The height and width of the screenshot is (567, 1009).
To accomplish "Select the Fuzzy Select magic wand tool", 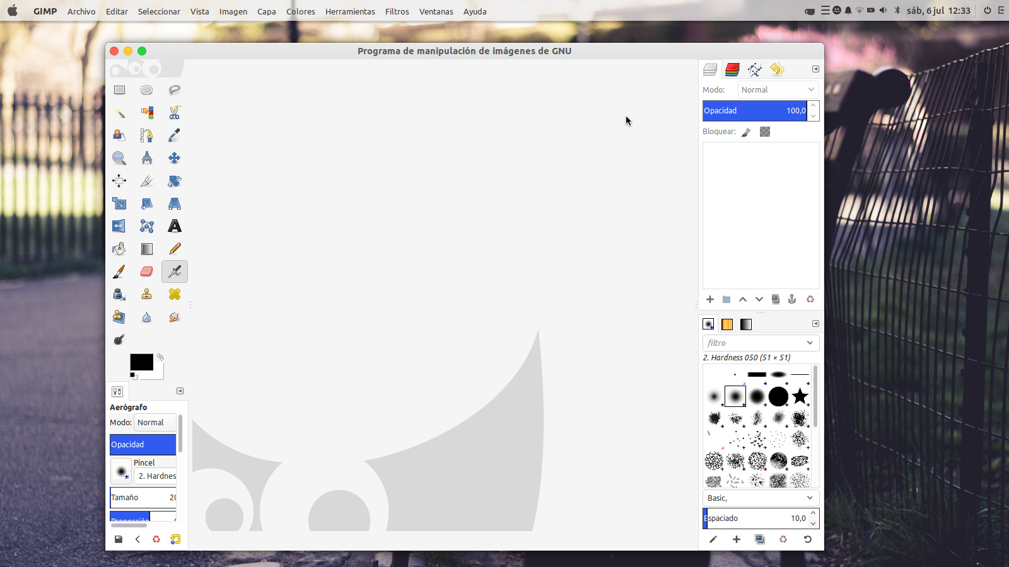I will 119,113.
